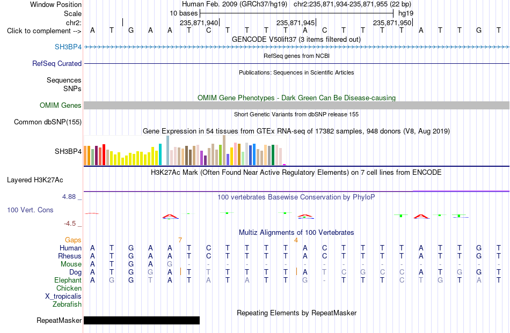Screen dimensions: 510x333
Task: Select the 'Rhesus' alignment row label
Action: (70, 256)
